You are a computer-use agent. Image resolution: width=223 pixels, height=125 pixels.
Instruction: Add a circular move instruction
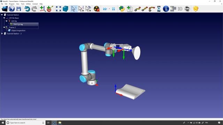coord(152,9)
